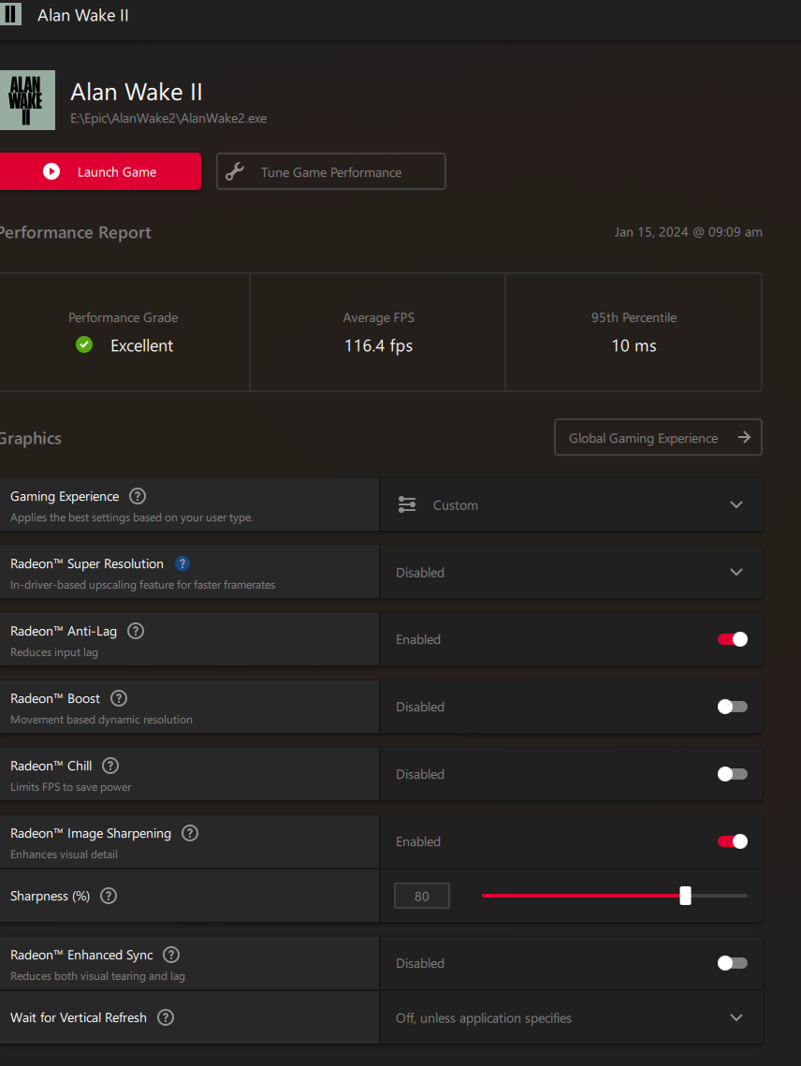Enable the Radeon Chill toggle
Viewport: 801px width, 1066px height.
(x=733, y=774)
